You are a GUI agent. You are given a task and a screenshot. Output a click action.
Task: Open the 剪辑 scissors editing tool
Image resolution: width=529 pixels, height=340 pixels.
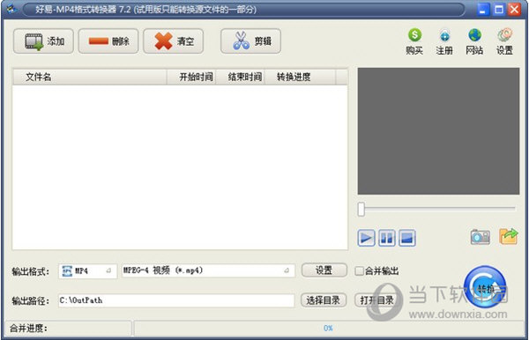(250, 41)
